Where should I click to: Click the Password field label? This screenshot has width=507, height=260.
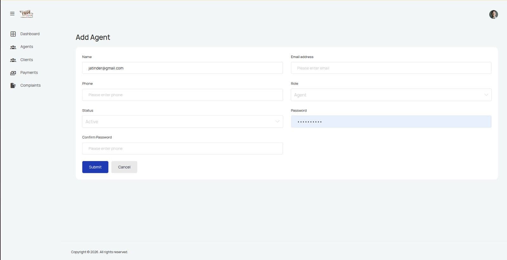pyautogui.click(x=298, y=111)
